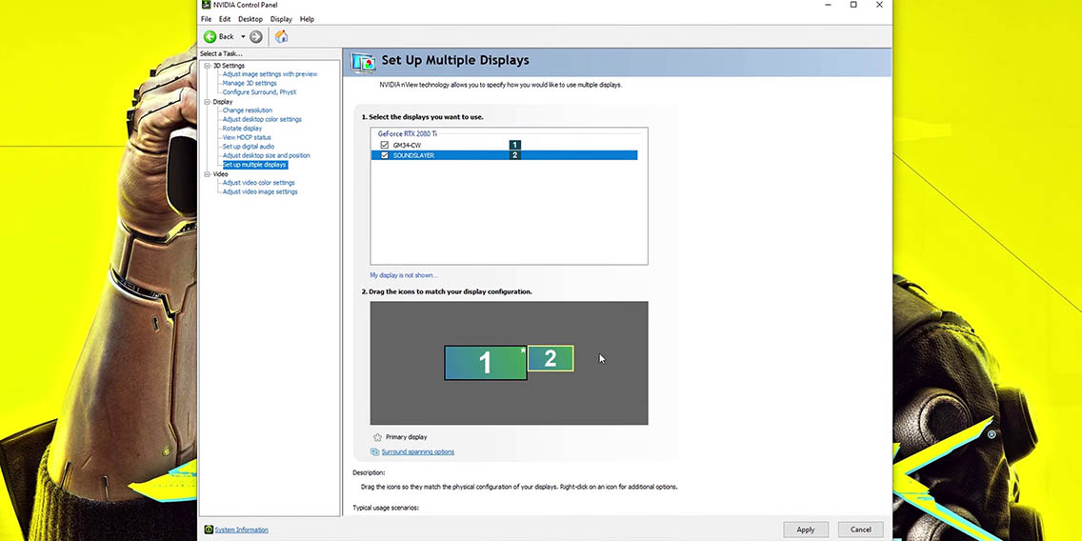Collapse the 3D Settings tree node
Screen dimensions: 1082x541
(x=207, y=66)
